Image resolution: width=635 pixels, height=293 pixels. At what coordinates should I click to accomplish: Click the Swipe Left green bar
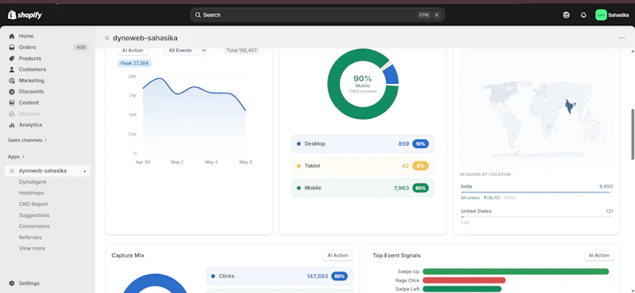coord(462,289)
